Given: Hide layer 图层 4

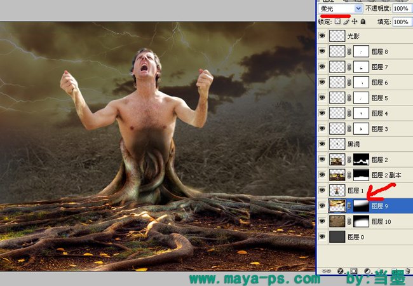Looking at the screenshot, I should pyautogui.click(x=322, y=112).
